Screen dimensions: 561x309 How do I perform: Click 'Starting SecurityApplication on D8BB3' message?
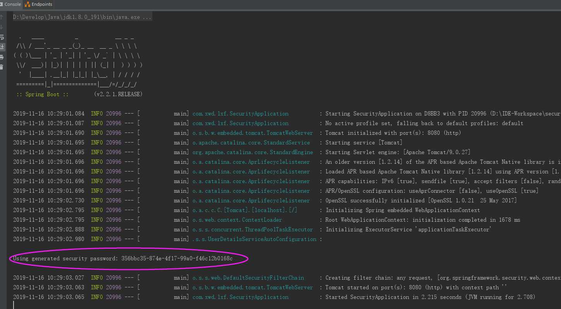[x=443, y=114]
